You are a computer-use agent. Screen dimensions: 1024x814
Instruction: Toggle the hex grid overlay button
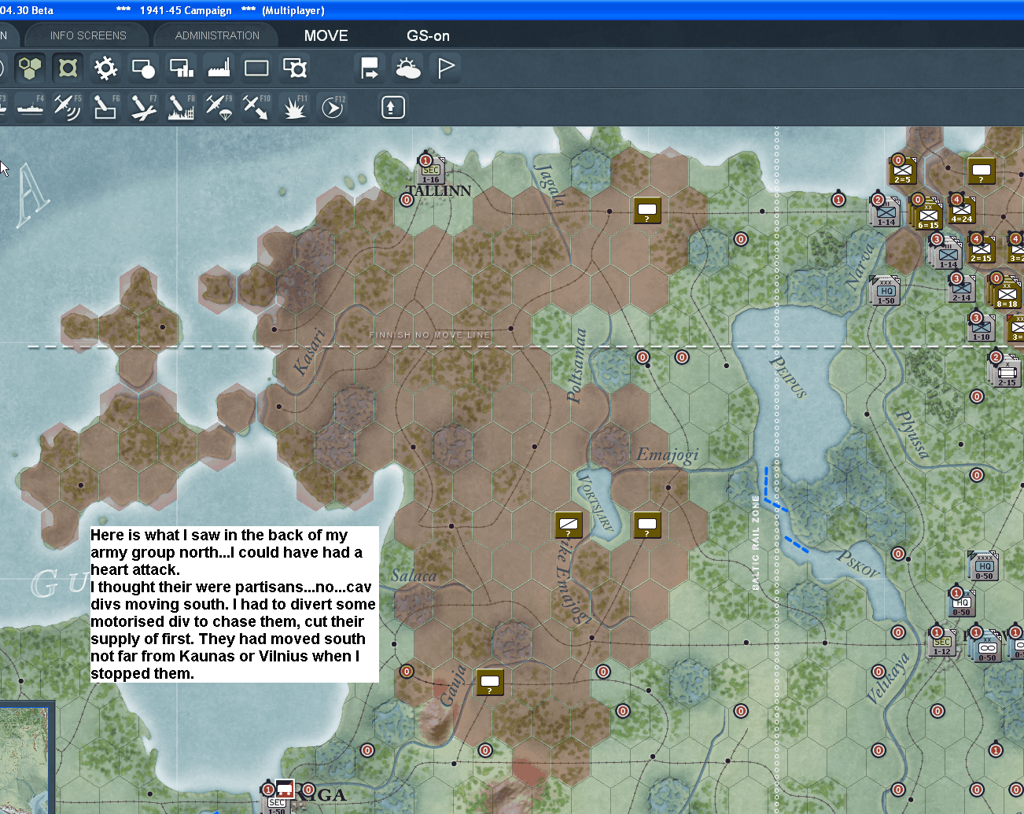[30, 68]
